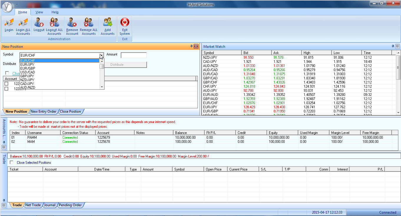Image resolution: width=401 pixels, height=216 pixels.
Task: Select the Trade bottom tab
Action: pyautogui.click(x=17, y=205)
